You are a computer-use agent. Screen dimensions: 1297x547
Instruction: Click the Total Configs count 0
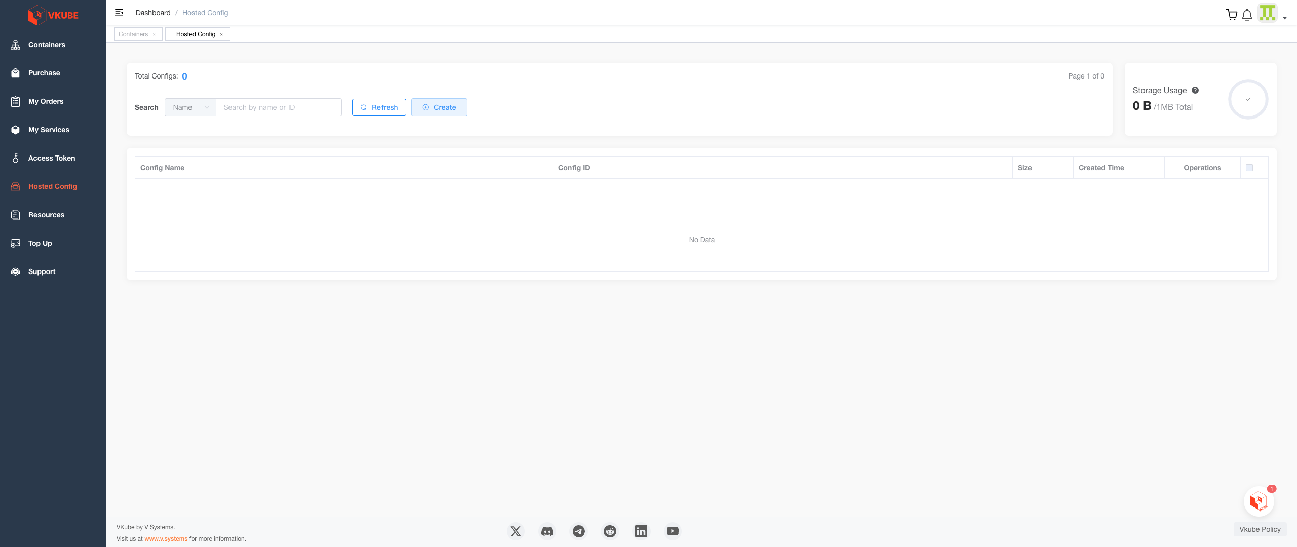pos(184,76)
